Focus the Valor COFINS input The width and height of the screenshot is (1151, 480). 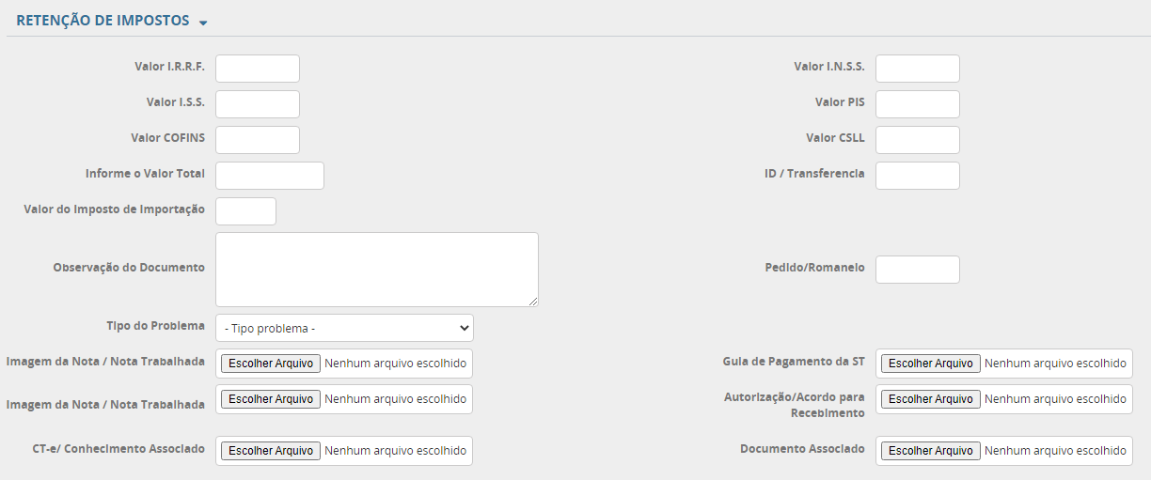point(258,140)
